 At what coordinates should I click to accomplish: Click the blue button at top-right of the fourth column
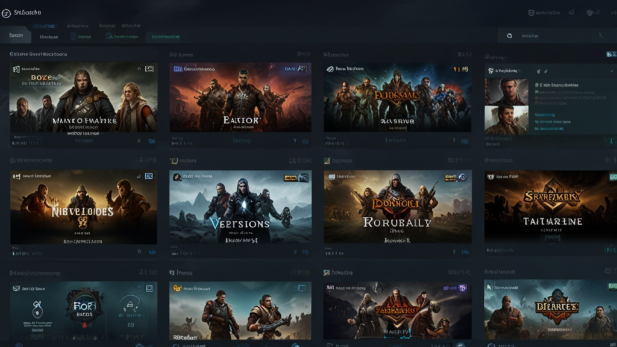tap(612, 54)
